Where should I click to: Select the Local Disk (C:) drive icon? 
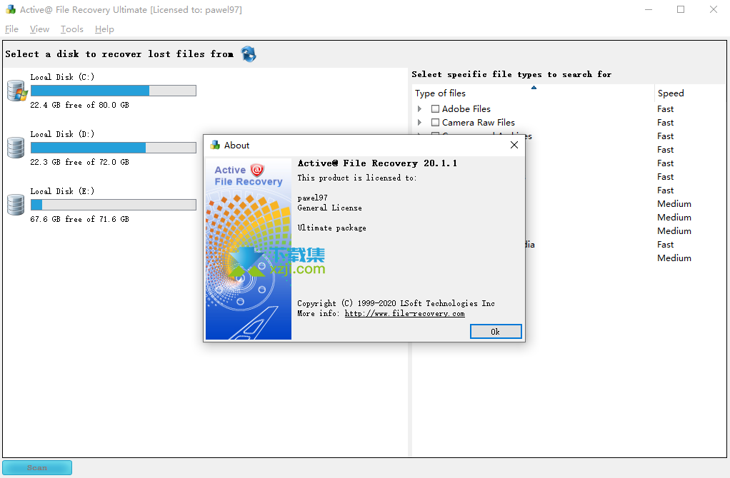coord(16,90)
